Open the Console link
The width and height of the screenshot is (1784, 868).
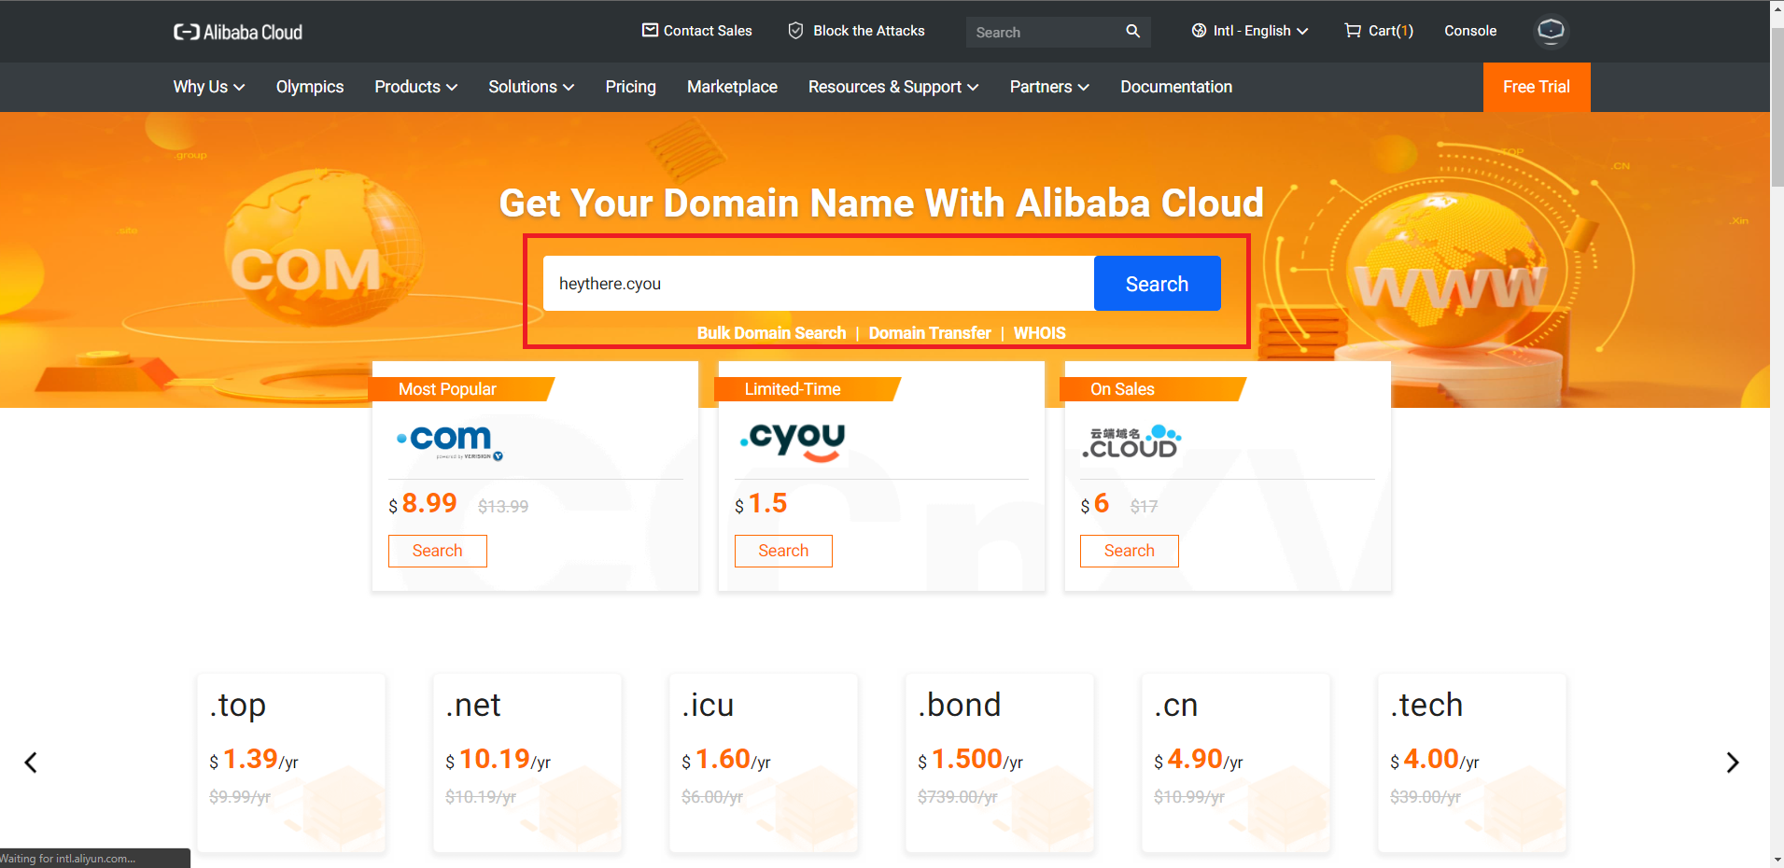tap(1470, 31)
